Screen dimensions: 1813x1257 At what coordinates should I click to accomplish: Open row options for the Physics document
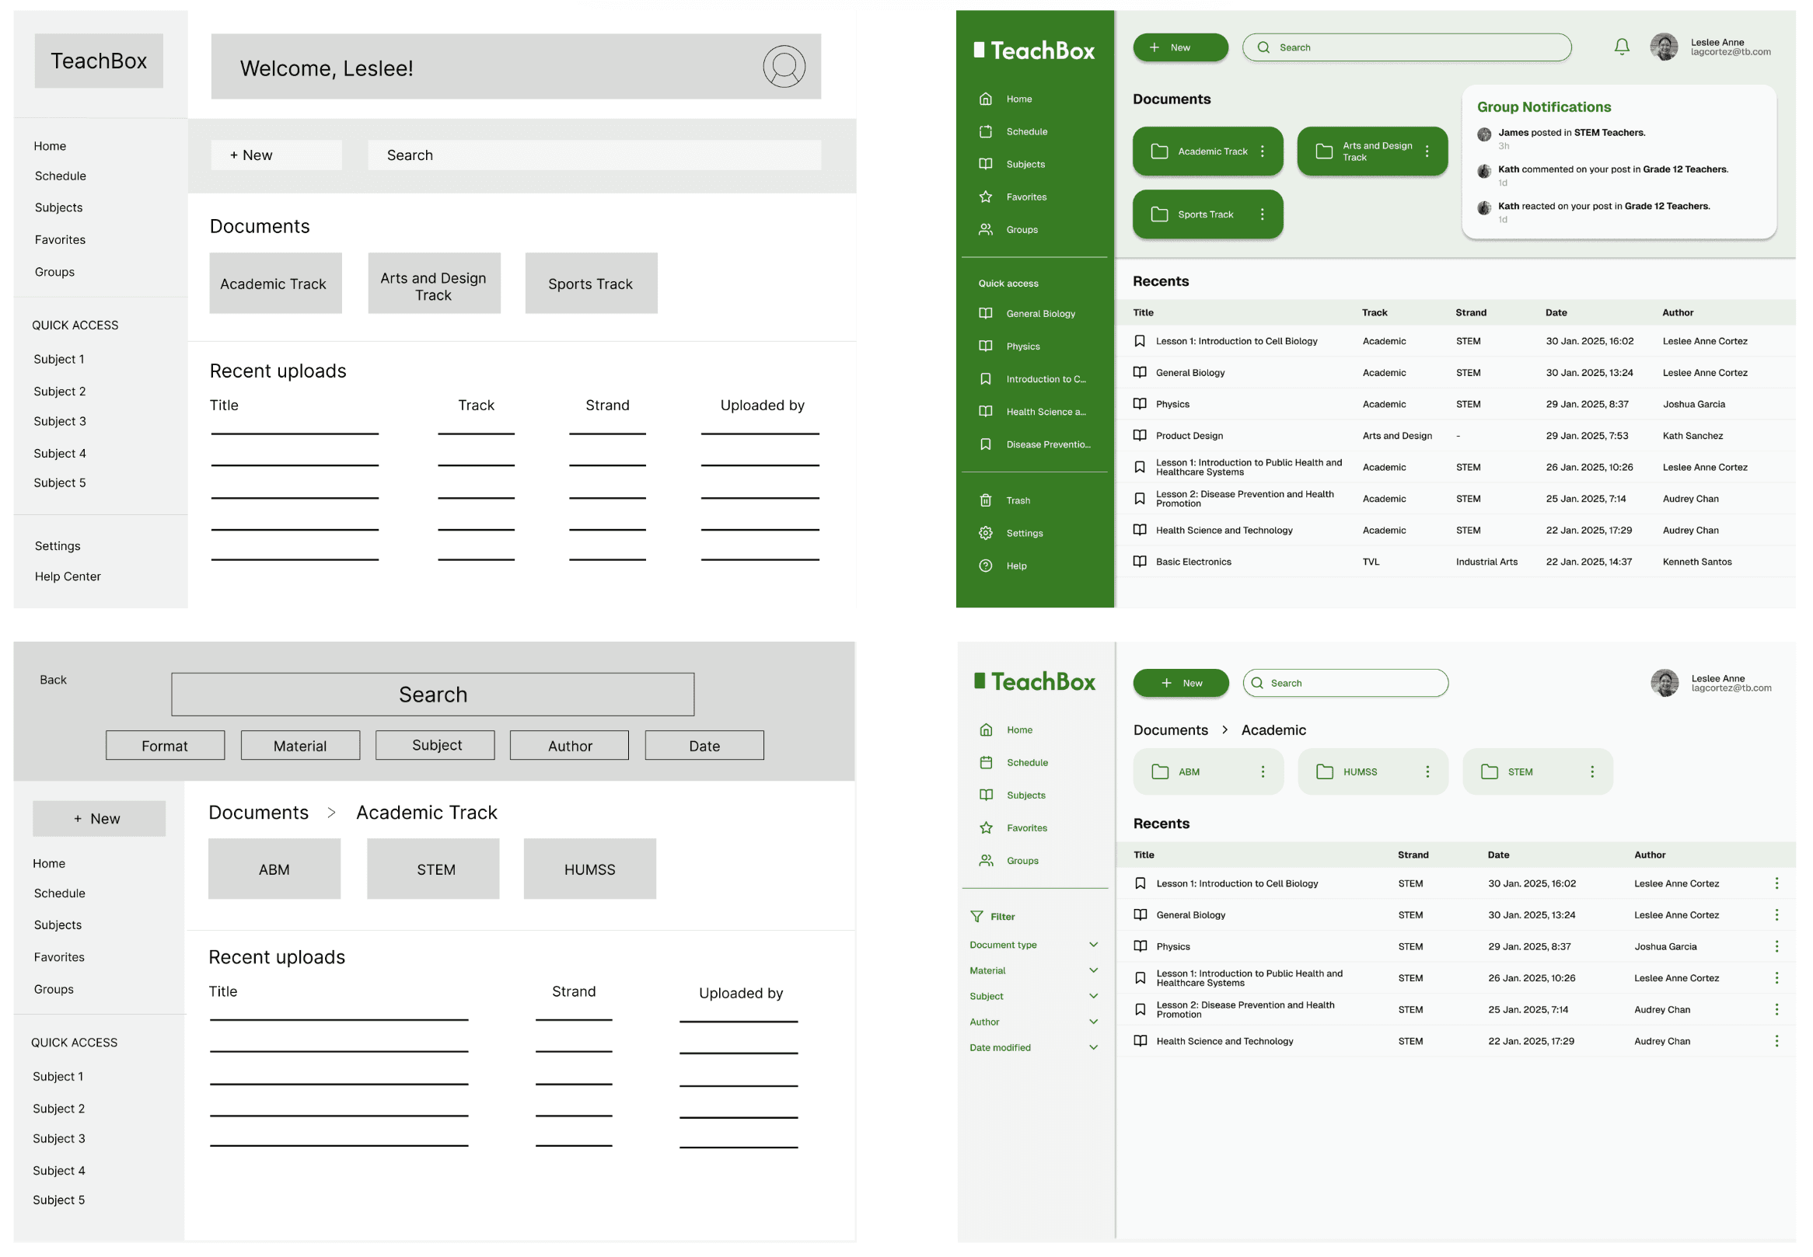1776,947
